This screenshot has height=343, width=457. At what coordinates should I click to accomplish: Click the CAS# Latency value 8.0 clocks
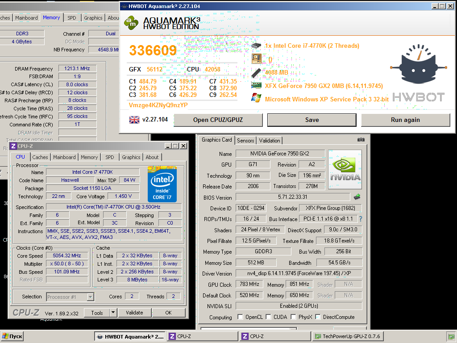[x=77, y=84]
